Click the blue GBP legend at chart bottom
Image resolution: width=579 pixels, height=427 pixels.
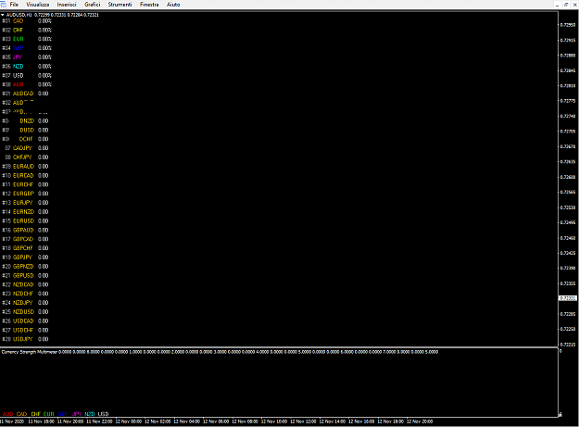click(63, 414)
